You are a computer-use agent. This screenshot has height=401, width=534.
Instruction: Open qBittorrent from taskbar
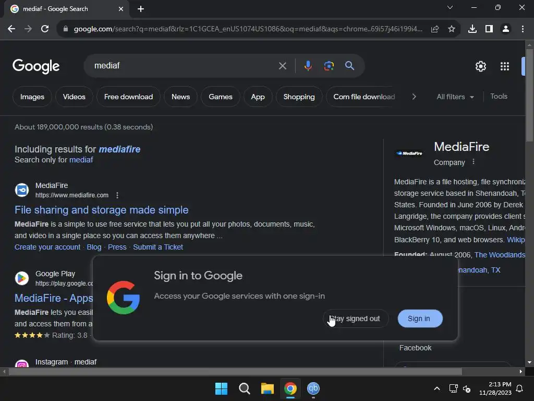(313, 388)
